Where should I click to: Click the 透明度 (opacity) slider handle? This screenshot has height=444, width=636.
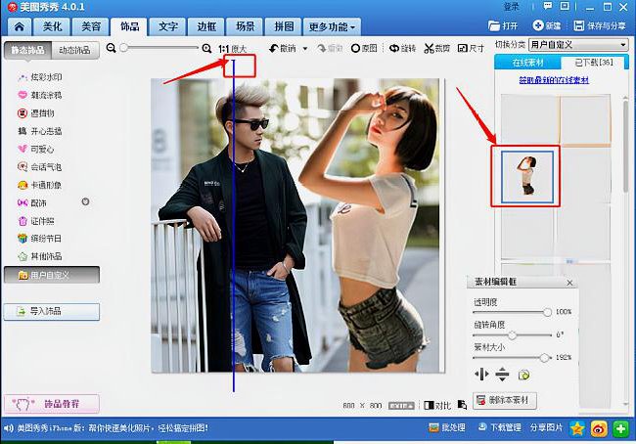pyautogui.click(x=547, y=312)
